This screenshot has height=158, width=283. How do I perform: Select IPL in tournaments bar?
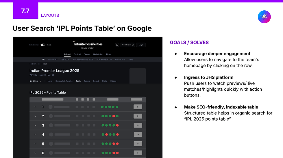tap(43, 60)
